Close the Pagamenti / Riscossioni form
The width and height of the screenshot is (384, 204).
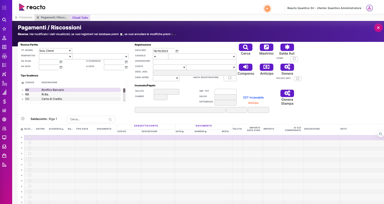[x=378, y=28]
